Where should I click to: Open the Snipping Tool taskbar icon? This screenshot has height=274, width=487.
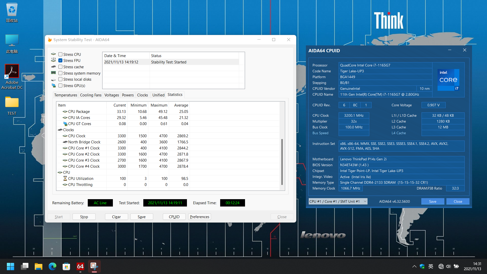tap(94, 266)
